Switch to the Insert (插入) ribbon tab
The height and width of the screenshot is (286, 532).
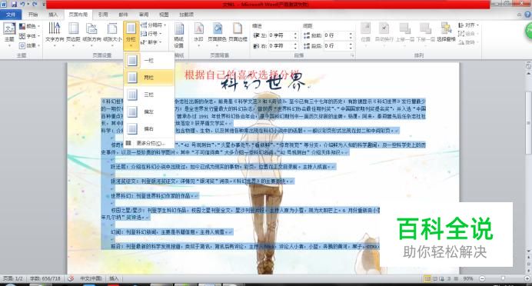click(53, 15)
